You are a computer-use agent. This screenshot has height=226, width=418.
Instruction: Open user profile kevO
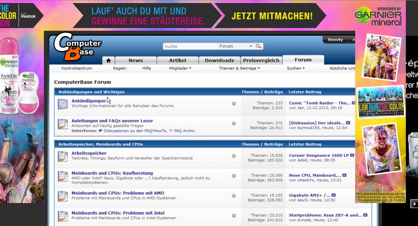pyautogui.click(x=303, y=200)
